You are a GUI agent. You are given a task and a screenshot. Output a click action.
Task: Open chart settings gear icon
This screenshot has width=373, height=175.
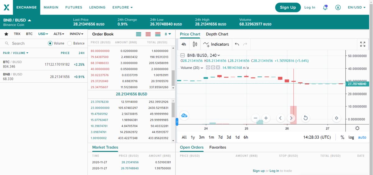coord(357,128)
